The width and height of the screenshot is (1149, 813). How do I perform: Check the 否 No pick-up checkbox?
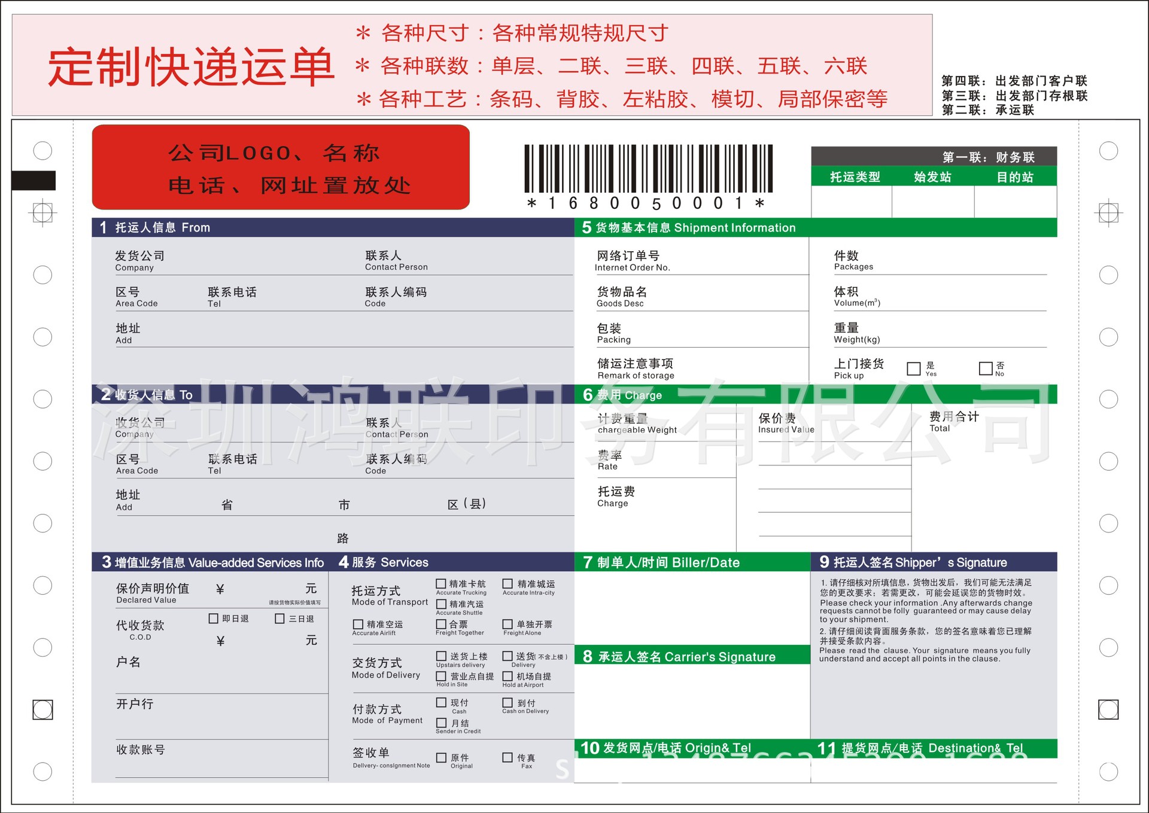985,369
